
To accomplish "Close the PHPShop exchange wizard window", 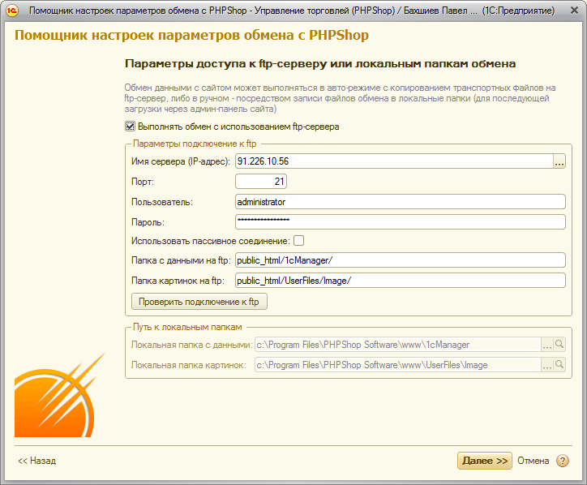I will pyautogui.click(x=574, y=10).
